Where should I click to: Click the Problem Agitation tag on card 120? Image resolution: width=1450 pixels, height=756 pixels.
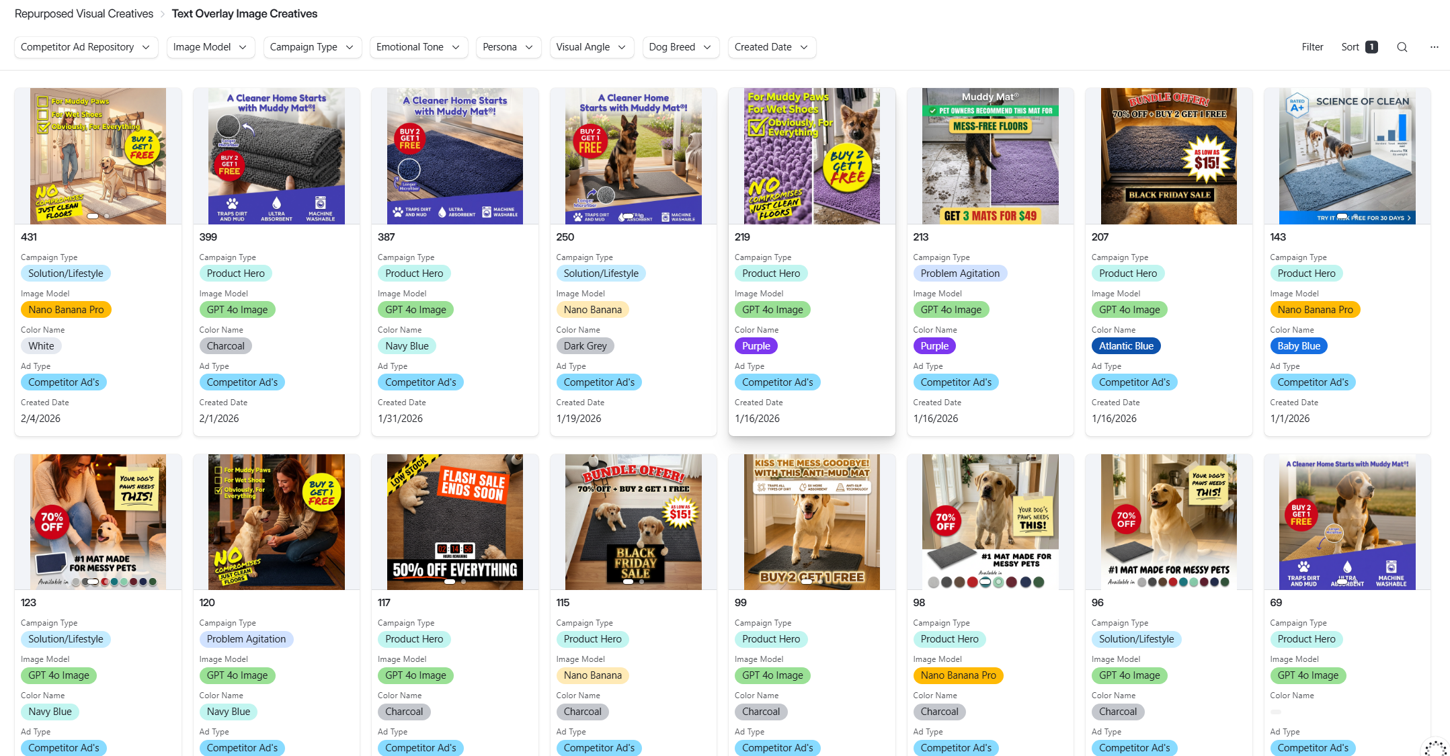[x=246, y=639]
